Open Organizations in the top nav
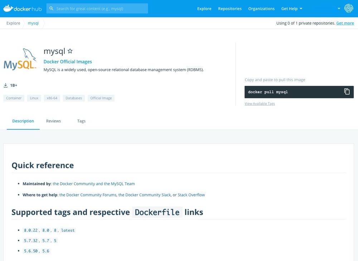The width and height of the screenshot is (358, 261). (261, 9)
